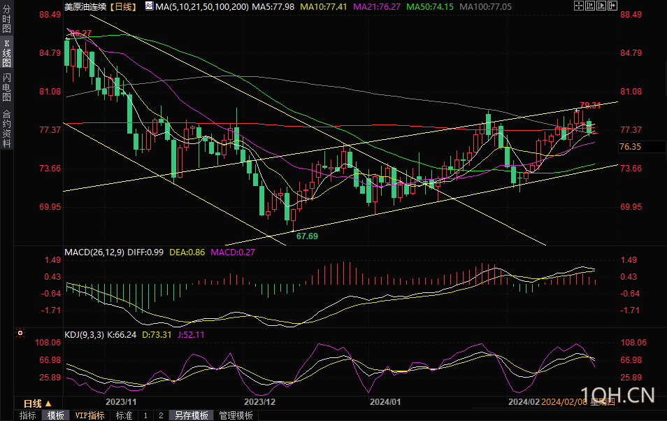Click the expand side panel arrow icon
The height and width of the screenshot is (421, 667).
click(x=612, y=6)
